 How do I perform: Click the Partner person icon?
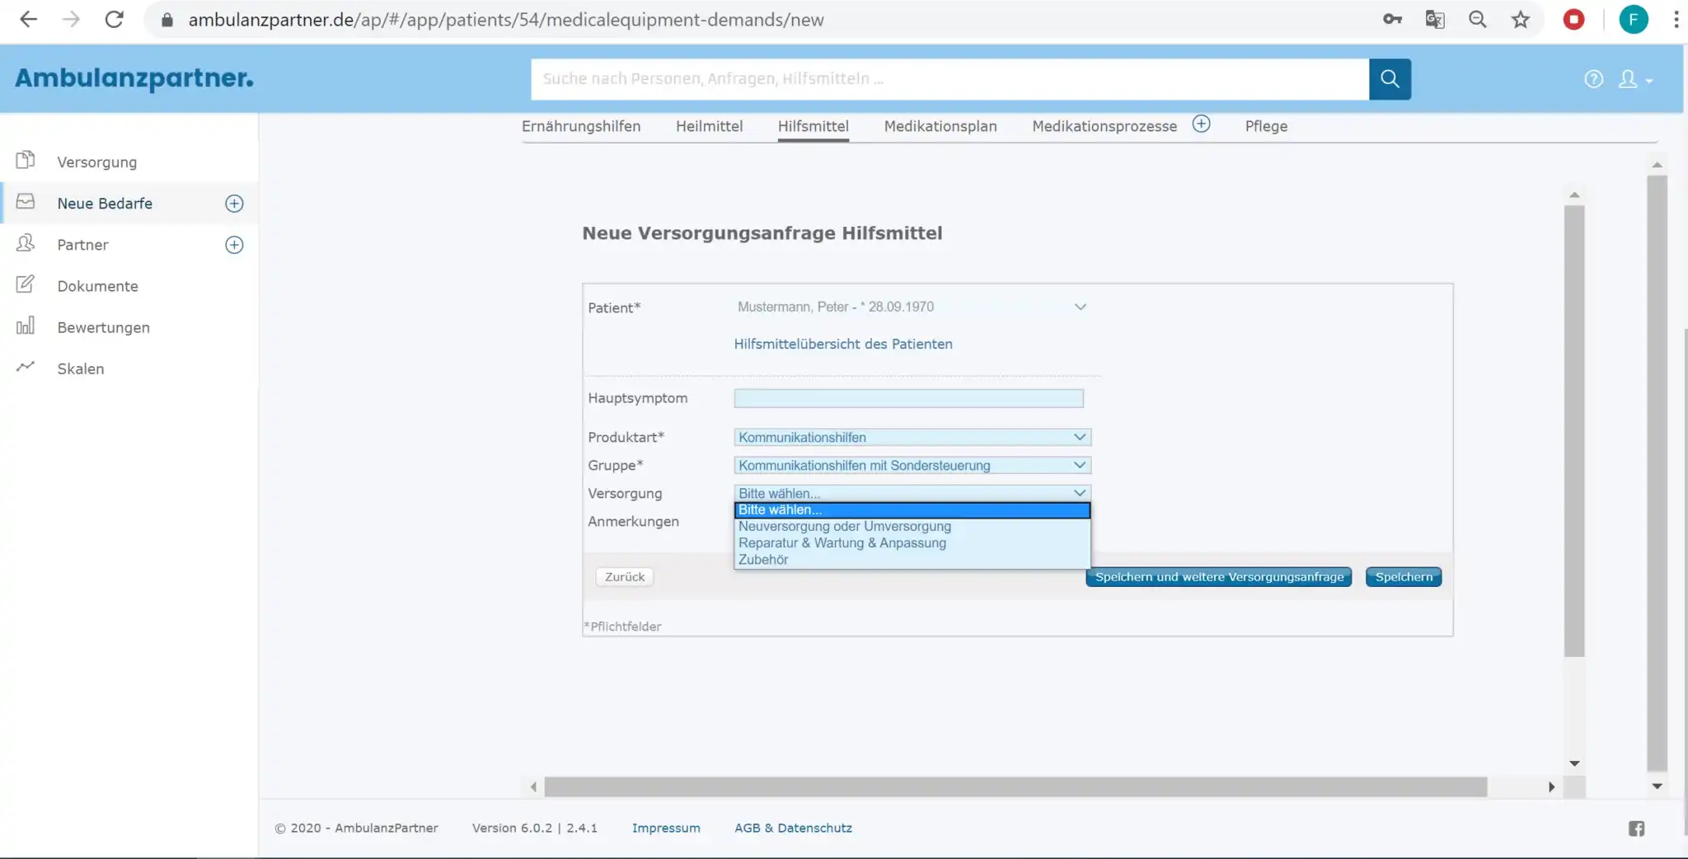[26, 243]
